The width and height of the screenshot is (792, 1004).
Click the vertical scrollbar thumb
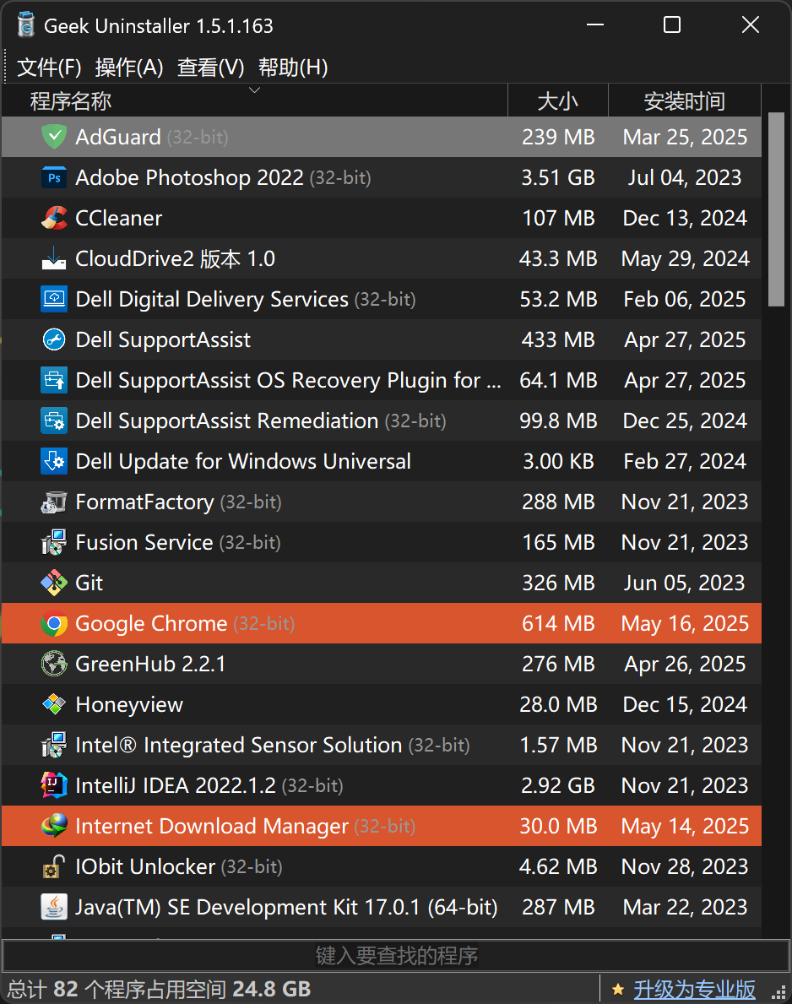click(x=776, y=209)
